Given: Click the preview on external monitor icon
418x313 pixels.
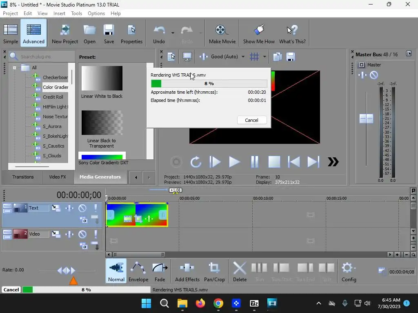Looking at the screenshot, I should [187, 57].
